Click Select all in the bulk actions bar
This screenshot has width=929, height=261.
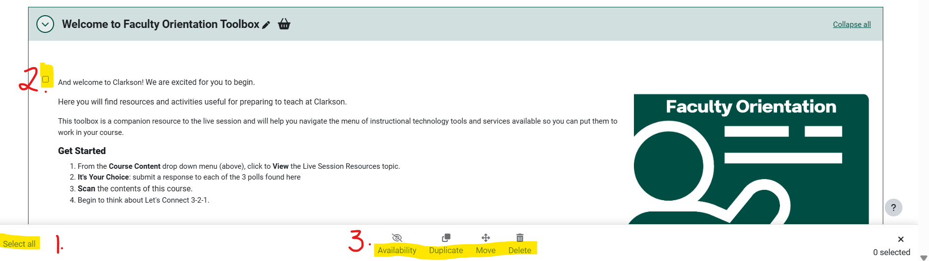click(19, 244)
